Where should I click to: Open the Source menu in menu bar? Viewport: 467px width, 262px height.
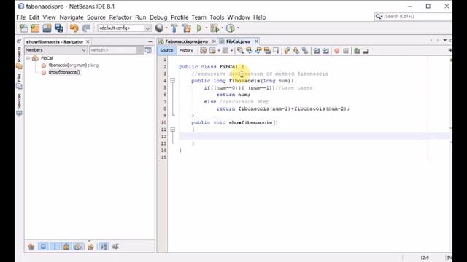[x=96, y=17]
